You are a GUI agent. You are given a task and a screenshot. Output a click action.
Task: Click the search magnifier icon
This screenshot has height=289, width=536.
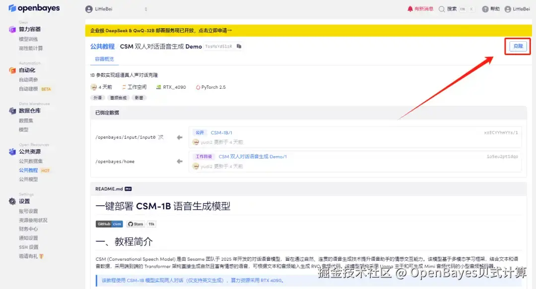coord(442,9)
